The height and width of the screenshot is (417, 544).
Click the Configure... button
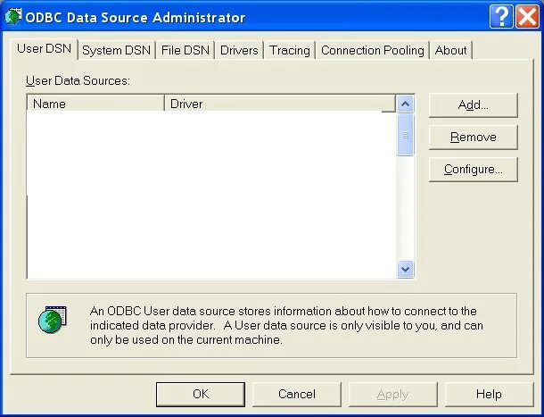pyautogui.click(x=473, y=169)
